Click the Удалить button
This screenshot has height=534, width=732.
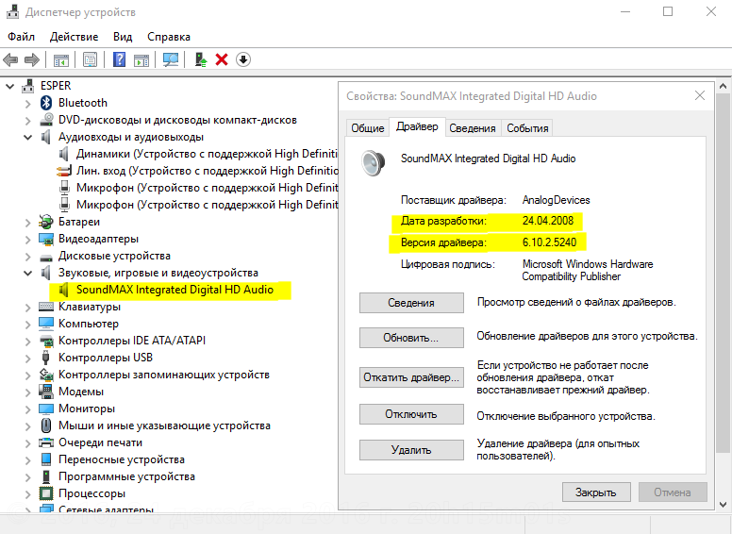click(411, 450)
